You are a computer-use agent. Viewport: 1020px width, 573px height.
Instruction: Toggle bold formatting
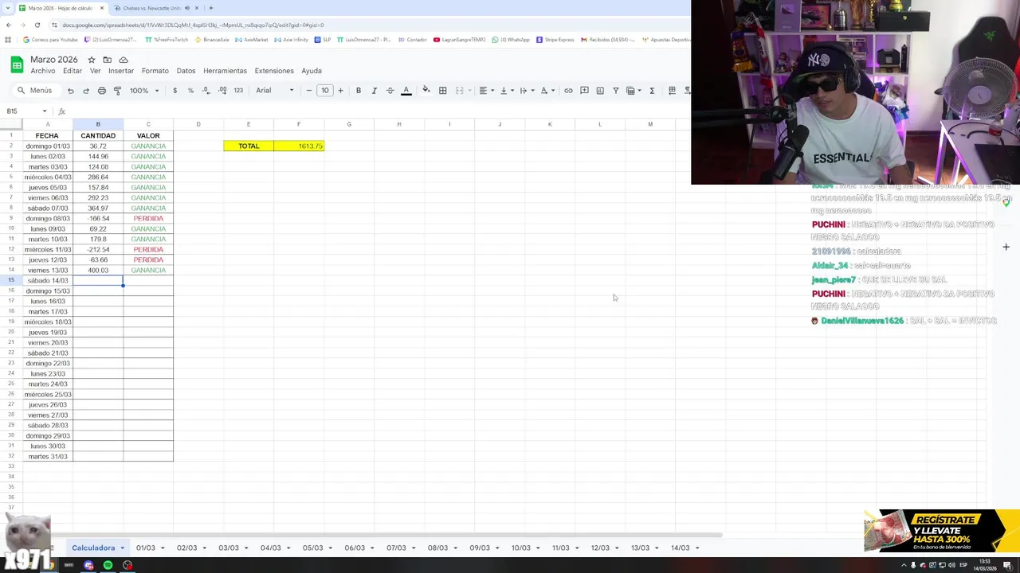coord(359,91)
